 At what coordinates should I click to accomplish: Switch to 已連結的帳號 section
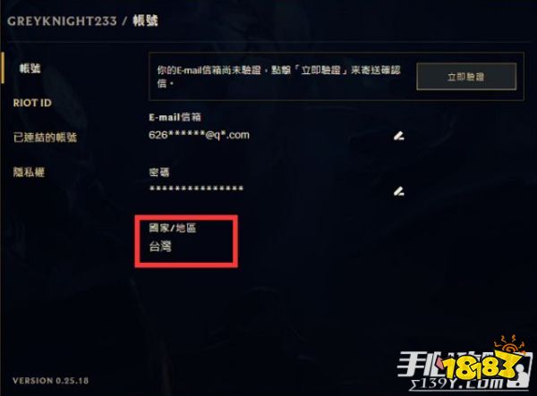tap(45, 138)
